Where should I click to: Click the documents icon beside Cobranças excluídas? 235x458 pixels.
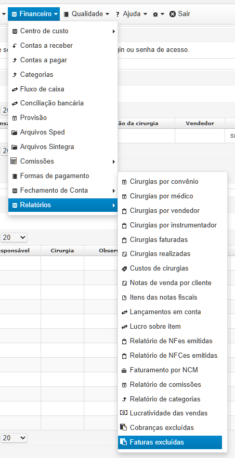click(124, 427)
